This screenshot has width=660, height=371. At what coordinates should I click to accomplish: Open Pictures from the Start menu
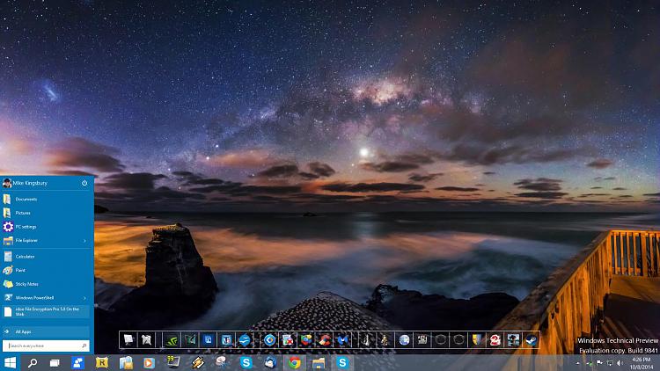coord(47,213)
